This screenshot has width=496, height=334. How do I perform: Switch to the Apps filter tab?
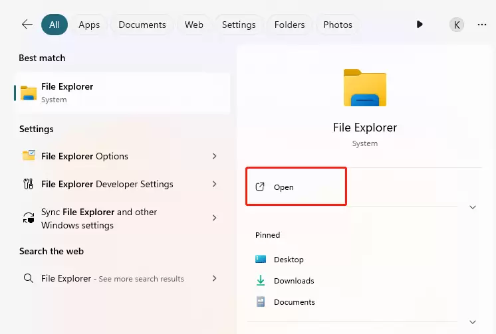tap(89, 25)
